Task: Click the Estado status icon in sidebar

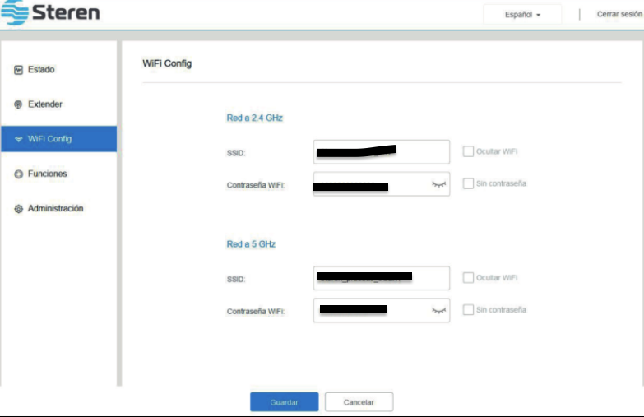Action: (x=18, y=70)
